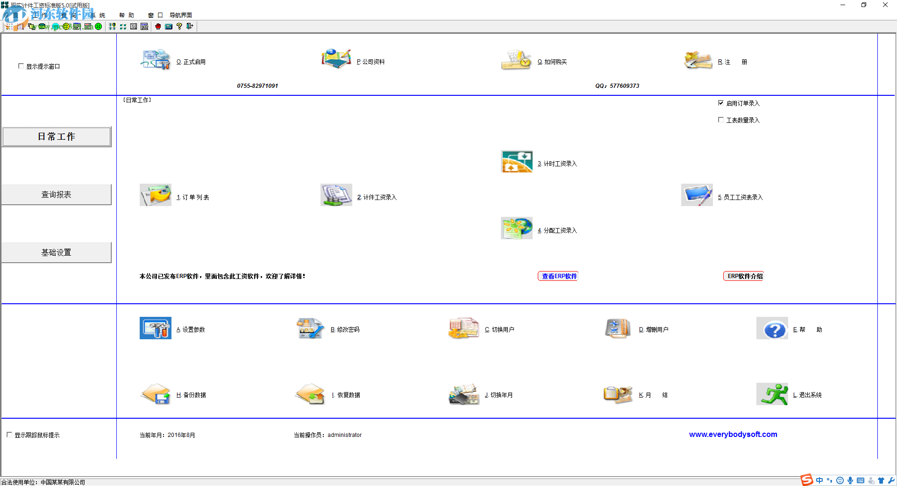Viewport: 897px width, 486px height.
Task: Open the 导航界面 menu
Action: 181,15
